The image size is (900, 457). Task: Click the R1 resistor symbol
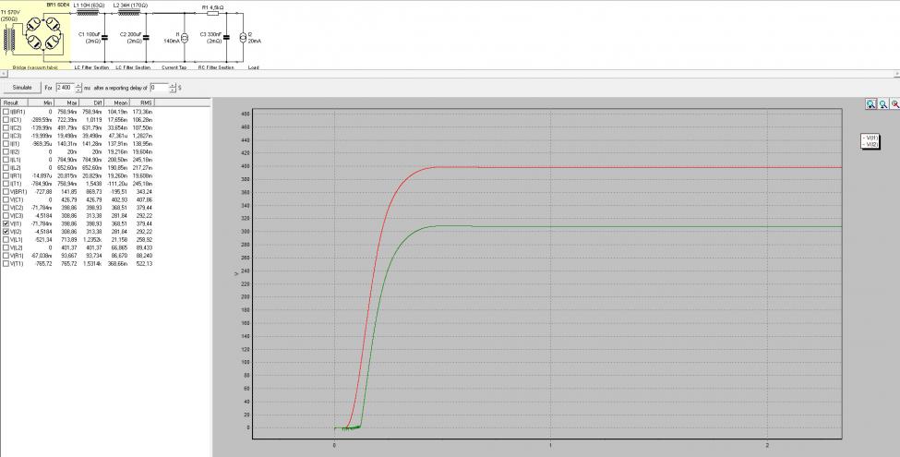pyautogui.click(x=212, y=13)
